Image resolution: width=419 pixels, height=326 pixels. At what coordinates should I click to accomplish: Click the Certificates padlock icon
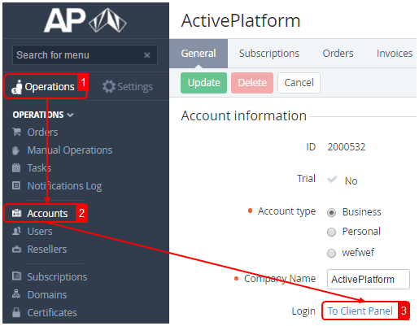(16, 312)
